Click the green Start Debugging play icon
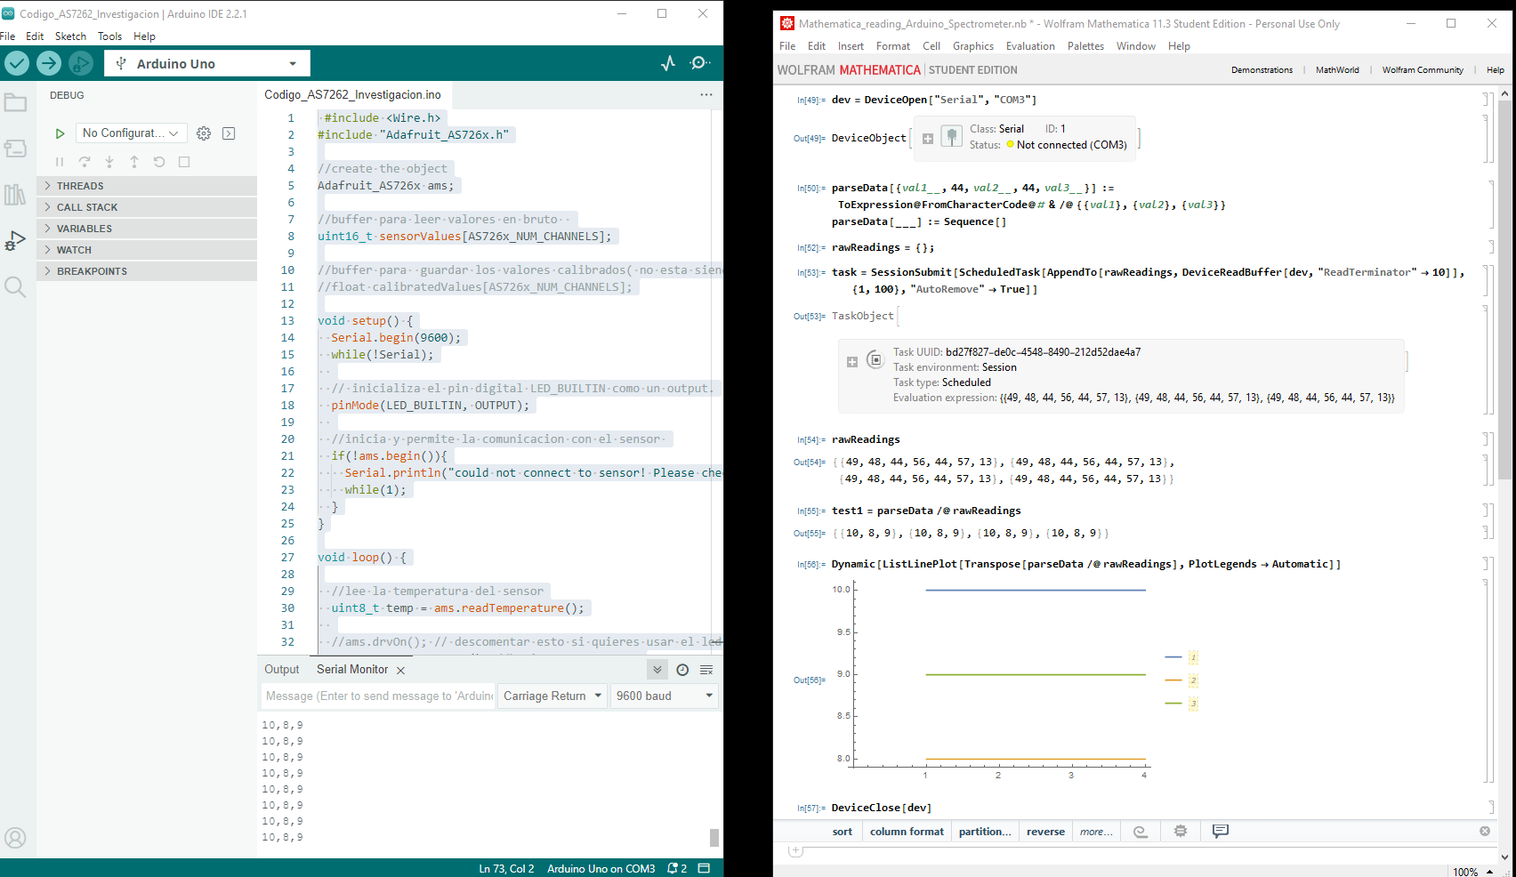This screenshot has height=877, width=1516. (60, 133)
